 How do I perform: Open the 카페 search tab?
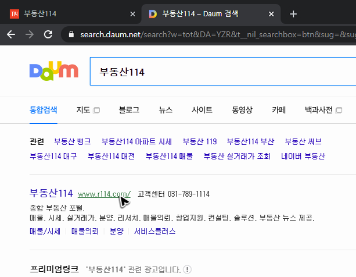coord(279,110)
